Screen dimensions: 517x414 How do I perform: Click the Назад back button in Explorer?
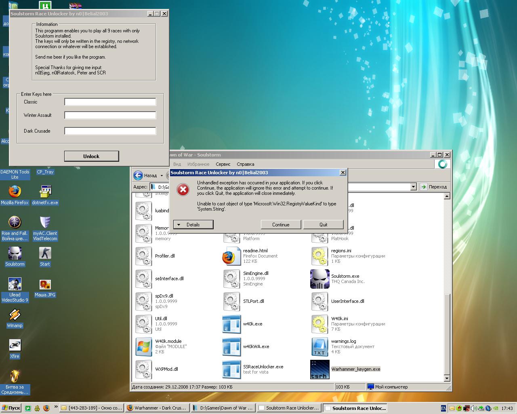point(146,175)
